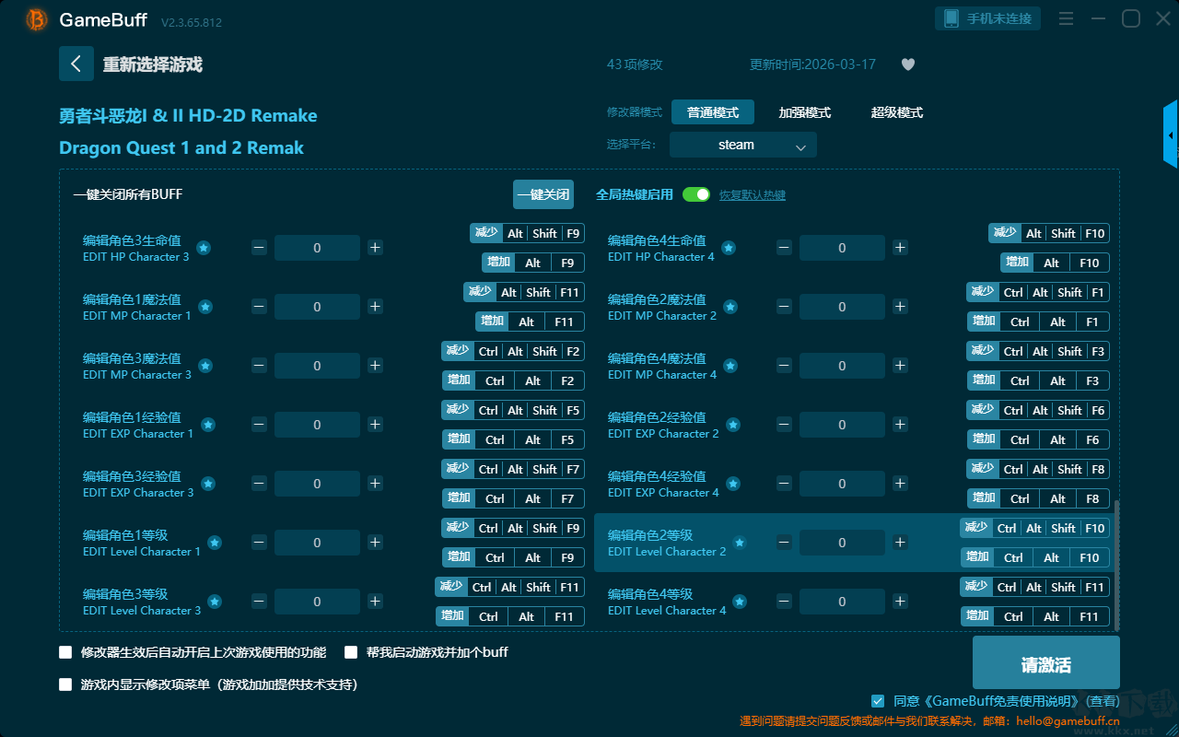Click the 增加 hotkey Ctrl Alt F5 for 编辑角色1经验值
The height and width of the screenshot is (737, 1179).
pyautogui.click(x=513, y=439)
